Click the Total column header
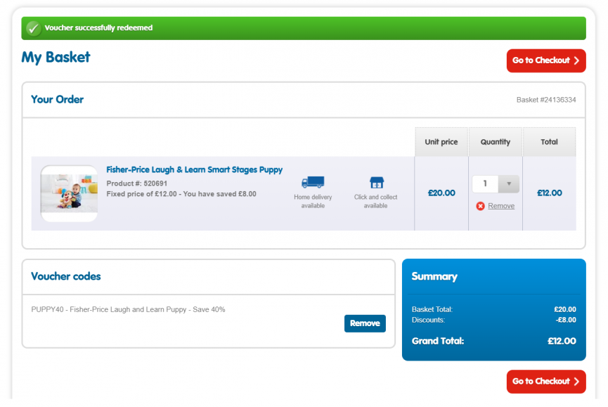 [549, 142]
